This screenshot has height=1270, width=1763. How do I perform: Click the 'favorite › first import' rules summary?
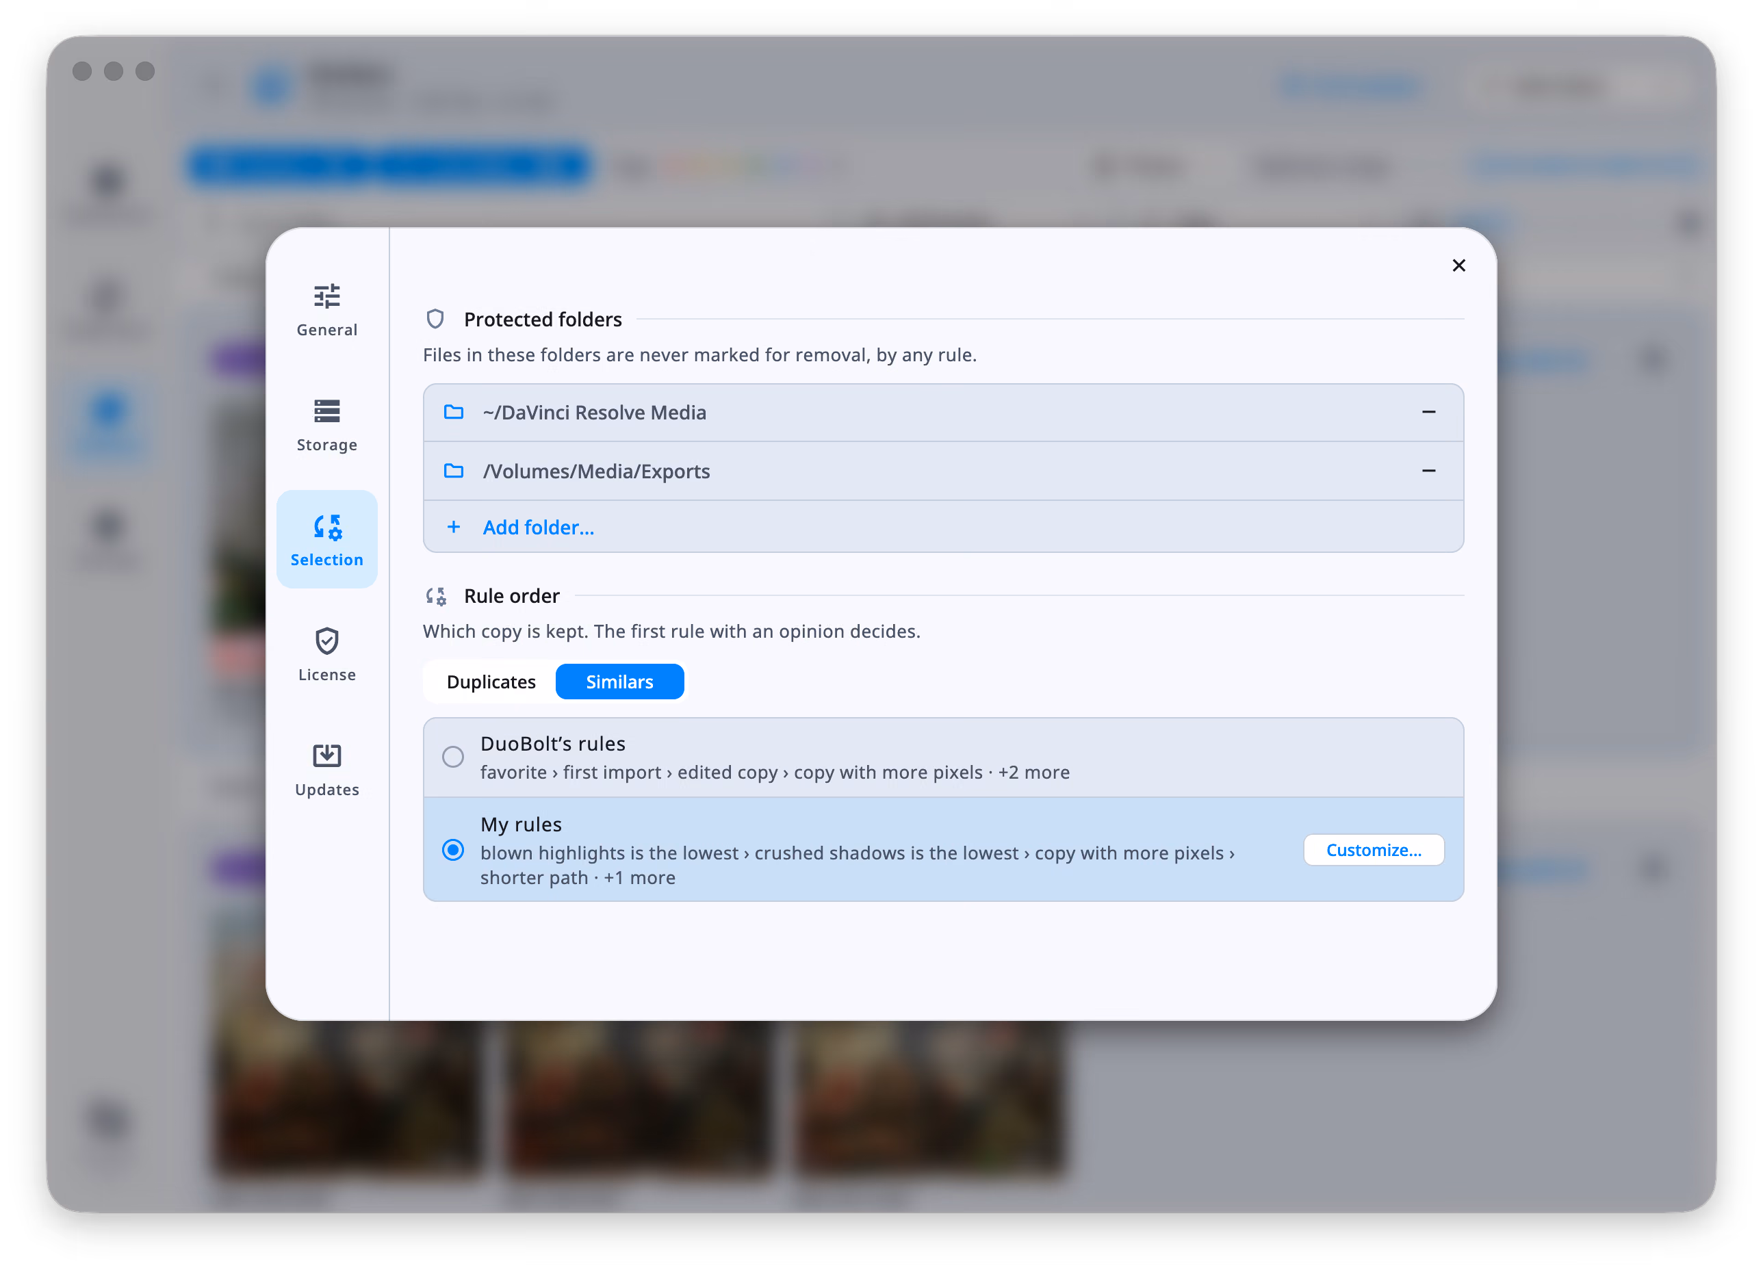[x=774, y=773]
